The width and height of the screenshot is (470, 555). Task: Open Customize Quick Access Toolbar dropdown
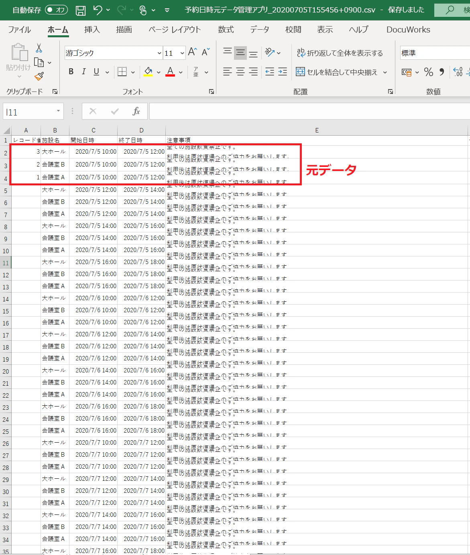pos(167,10)
